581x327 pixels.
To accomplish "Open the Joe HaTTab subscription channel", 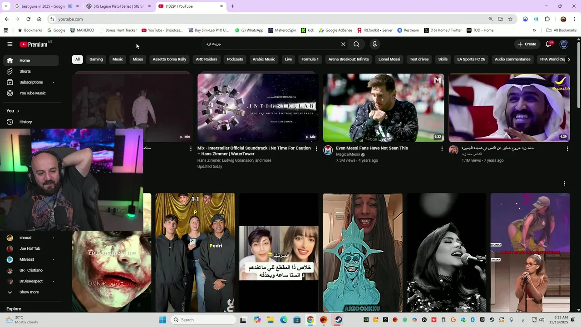I will pyautogui.click(x=31, y=248).
